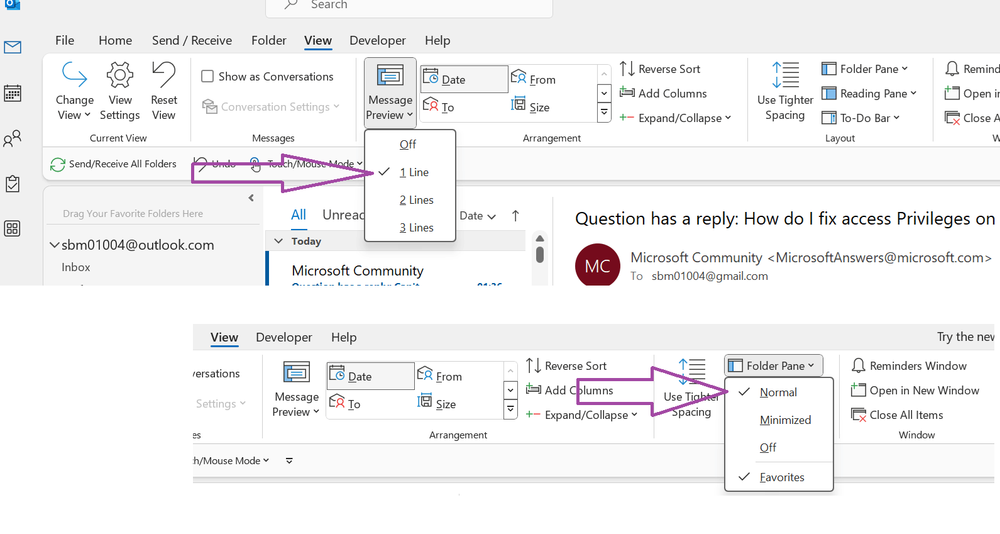
Task: Arrange by Size in top ribbon gallery
Action: click(x=530, y=106)
